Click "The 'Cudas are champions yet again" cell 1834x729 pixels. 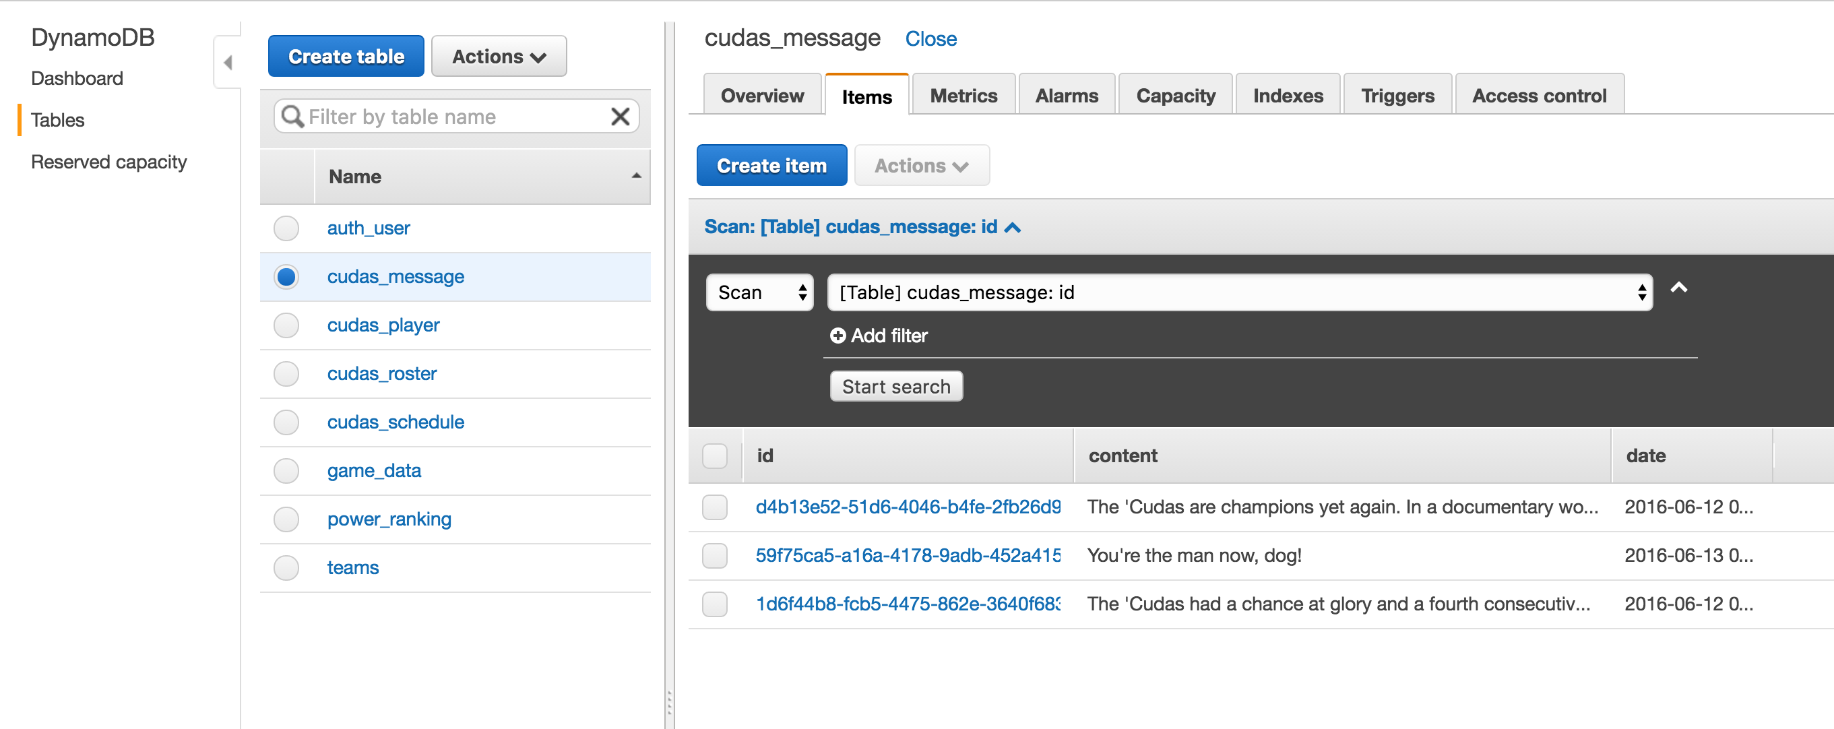[x=1343, y=507]
